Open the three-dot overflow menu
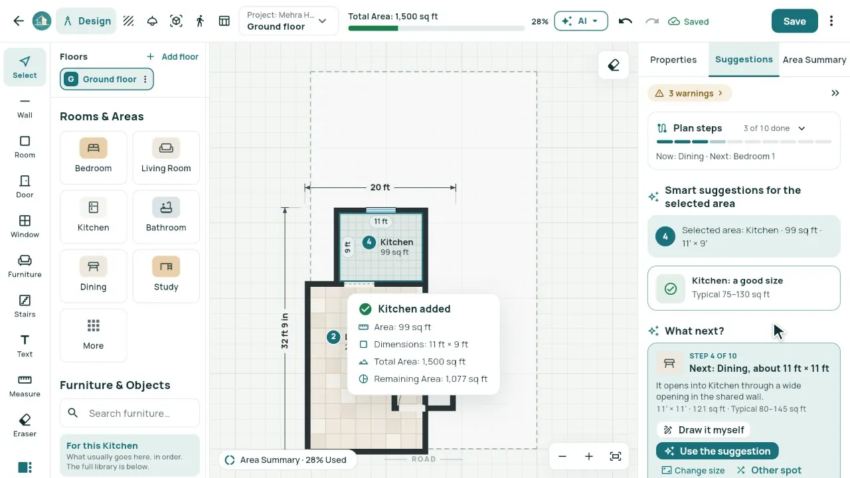The height and width of the screenshot is (478, 850). pyautogui.click(x=831, y=21)
